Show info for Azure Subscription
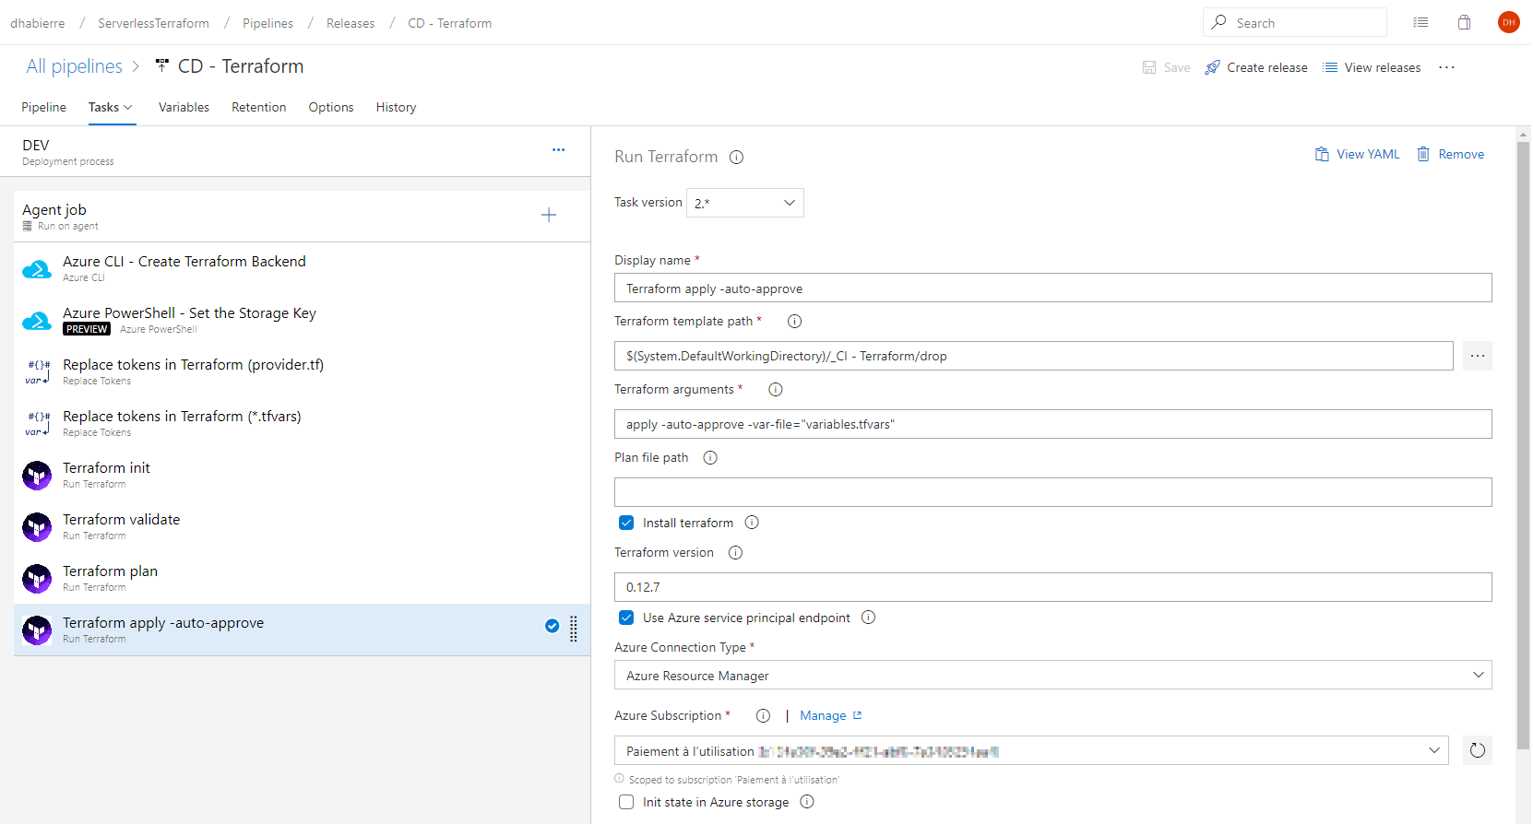 [763, 715]
